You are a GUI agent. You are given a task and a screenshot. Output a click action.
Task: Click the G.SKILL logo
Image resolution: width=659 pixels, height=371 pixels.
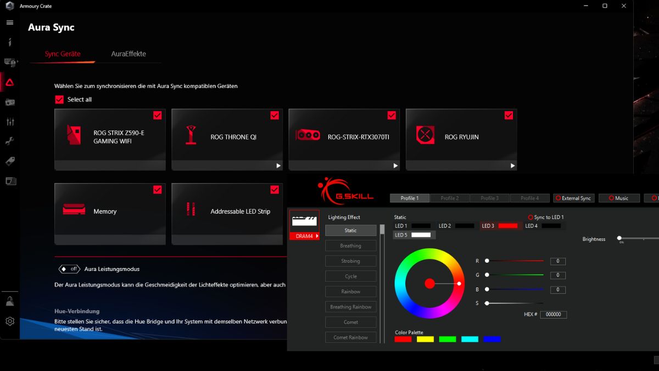347,190
